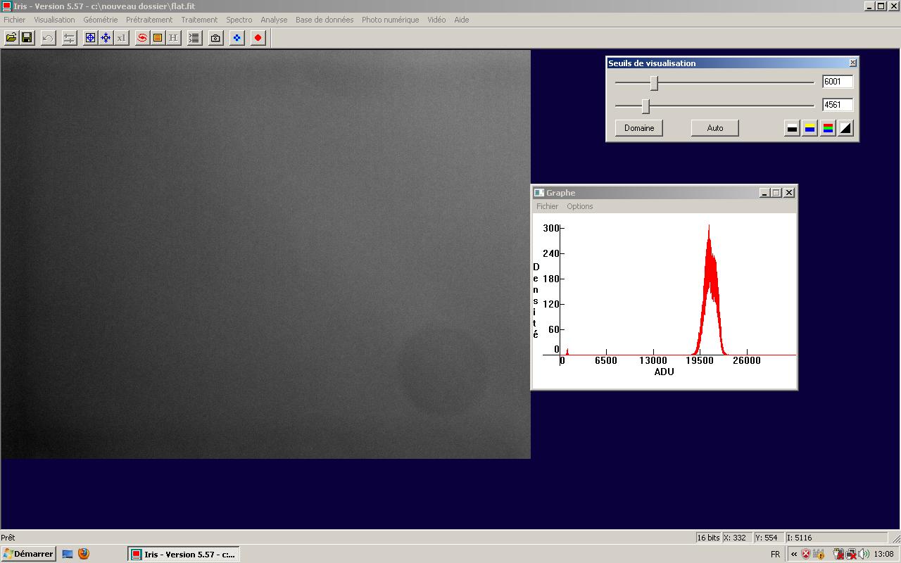Minimize the Graphe window
This screenshot has height=563, width=901.
click(765, 193)
